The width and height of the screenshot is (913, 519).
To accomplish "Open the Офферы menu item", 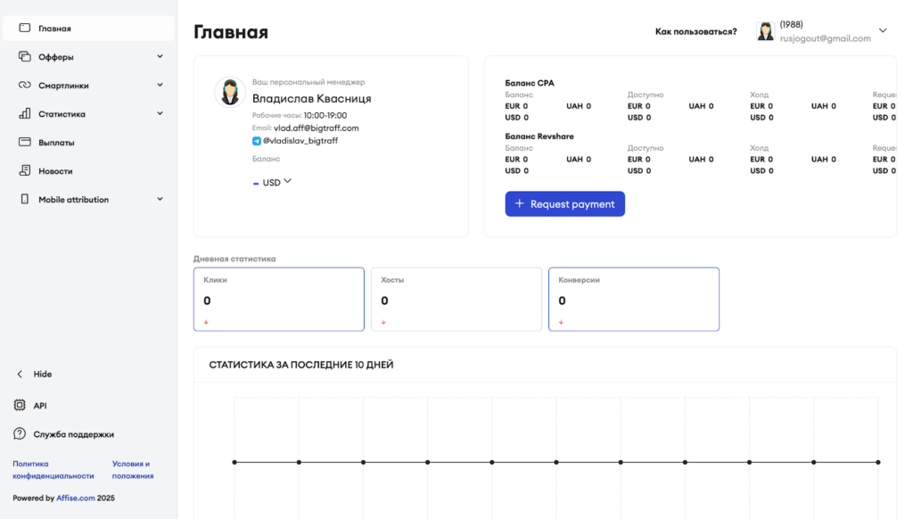I will (x=88, y=56).
